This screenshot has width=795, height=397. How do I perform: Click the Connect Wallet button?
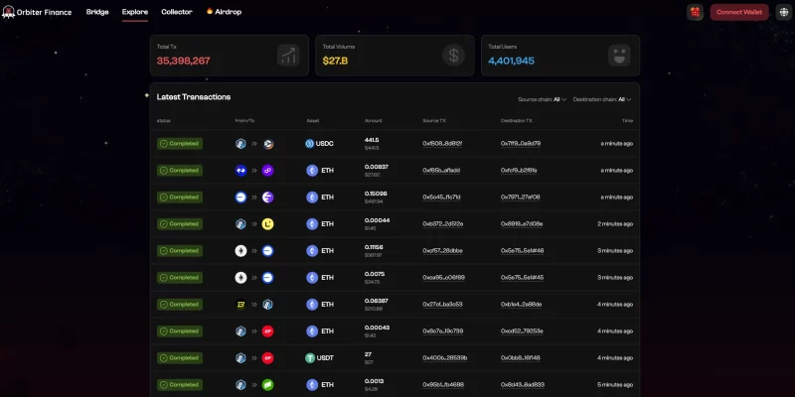click(739, 12)
